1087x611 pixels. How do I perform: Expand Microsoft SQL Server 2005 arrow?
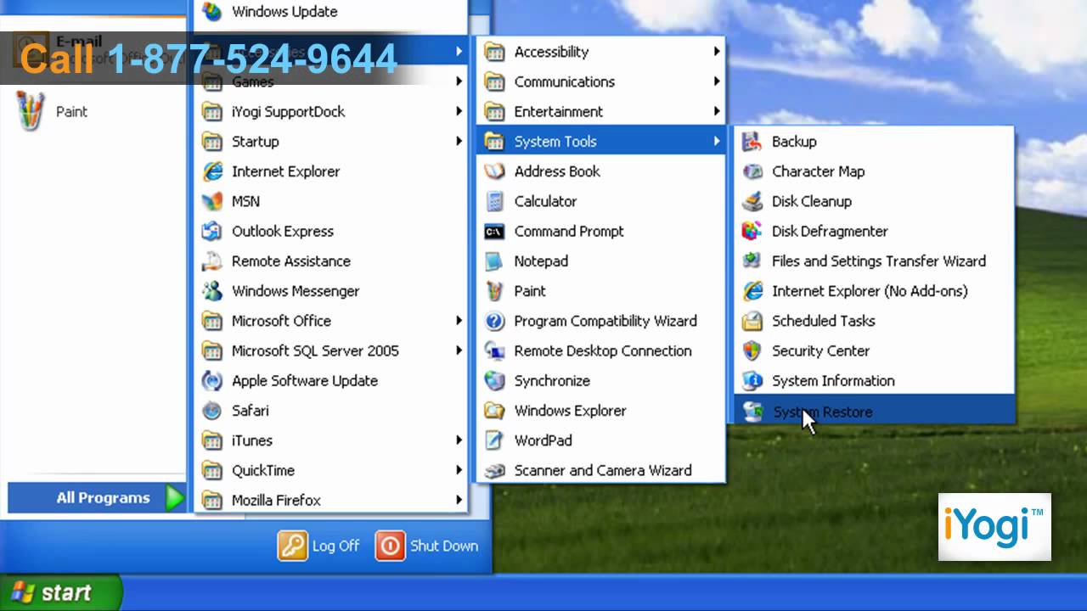tap(459, 350)
